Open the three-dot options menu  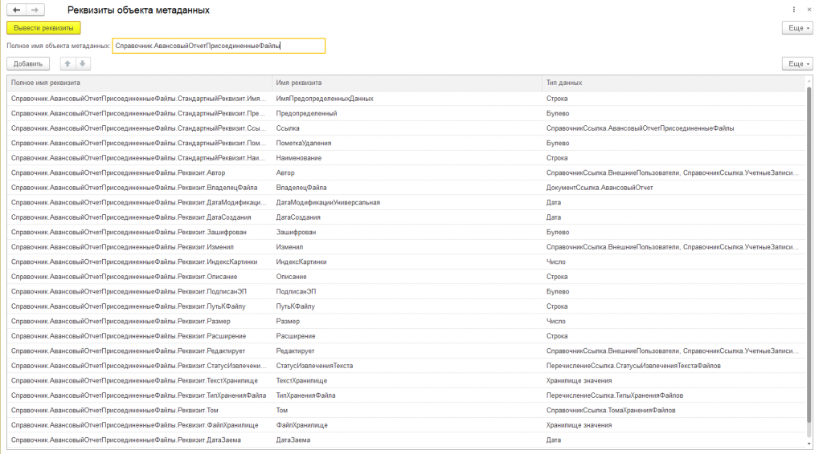(x=793, y=10)
